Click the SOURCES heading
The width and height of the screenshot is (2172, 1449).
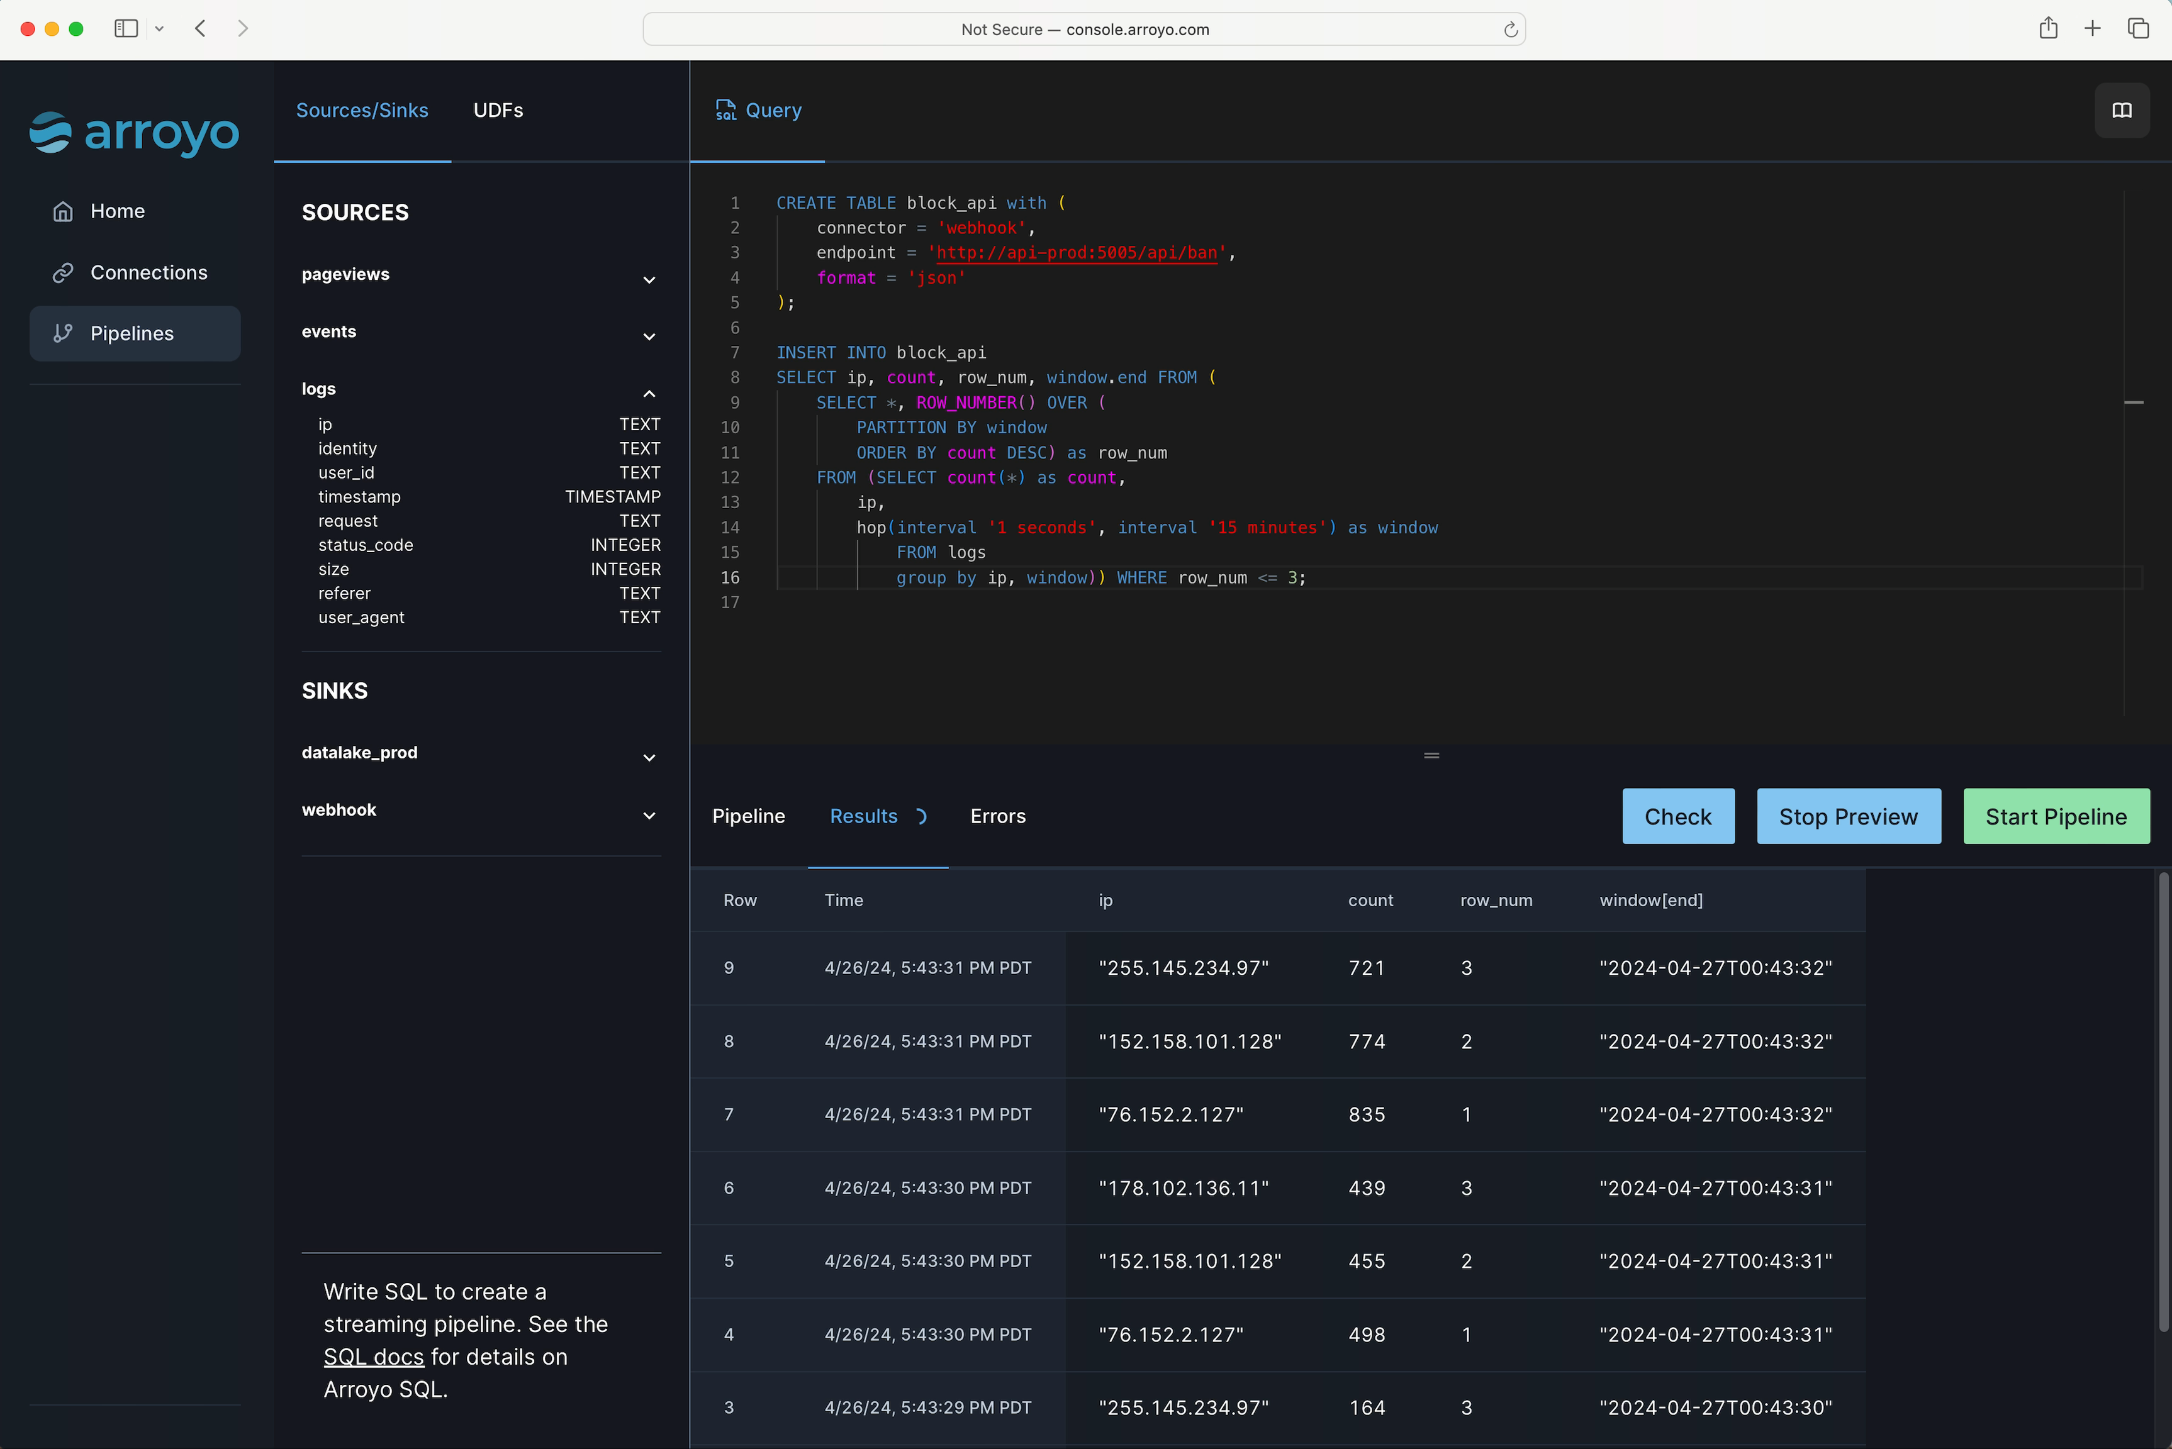click(x=355, y=213)
